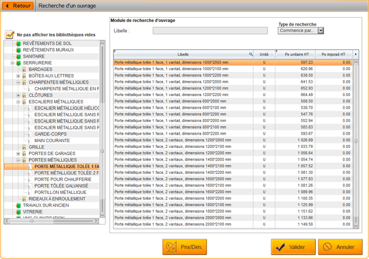This screenshot has width=369, height=259.
Task: Select row '1 vantail, dimensions 800*2200 mm'
Action: (x=233, y=134)
